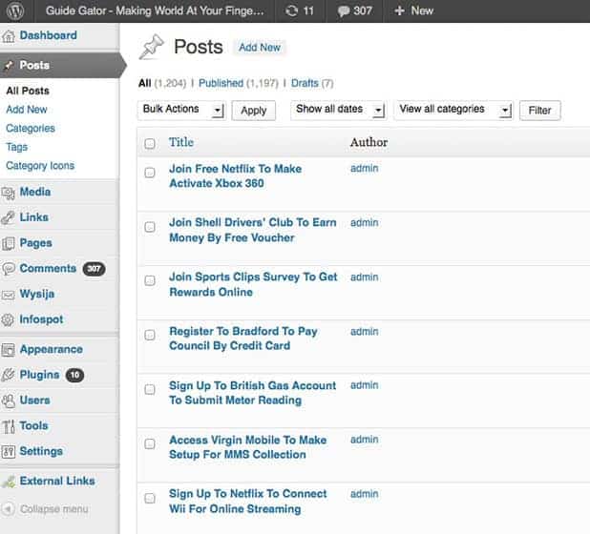Click the External Links sidebar icon
The width and height of the screenshot is (590, 534).
point(9,481)
